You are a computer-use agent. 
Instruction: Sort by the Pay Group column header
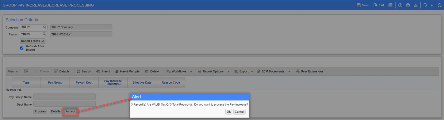[55, 82]
